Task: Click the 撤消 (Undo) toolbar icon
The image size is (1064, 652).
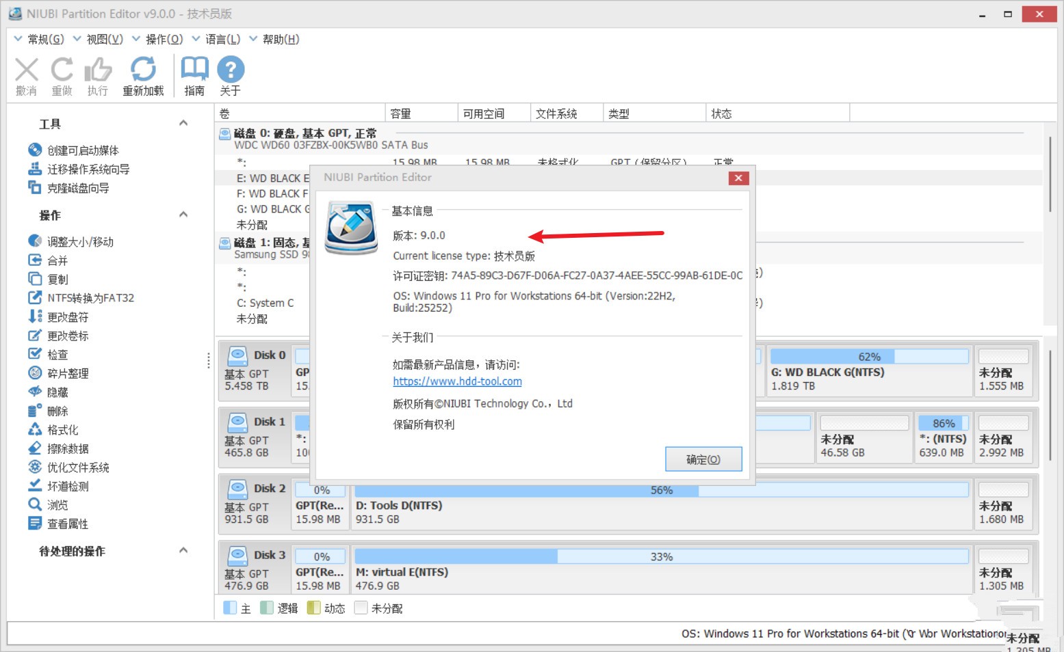Action: click(27, 70)
